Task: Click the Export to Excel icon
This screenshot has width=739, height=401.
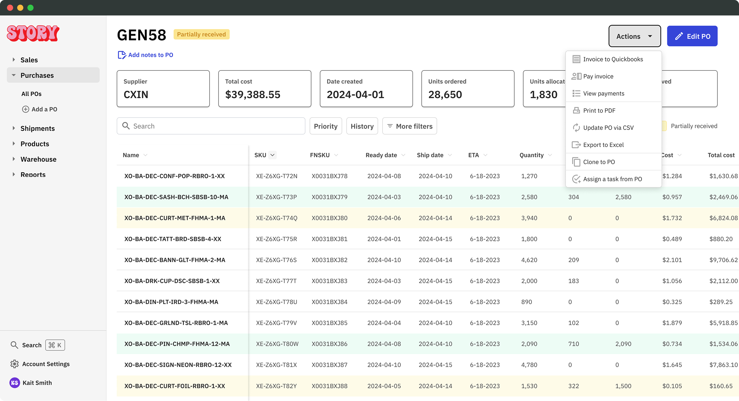Action: click(x=576, y=145)
